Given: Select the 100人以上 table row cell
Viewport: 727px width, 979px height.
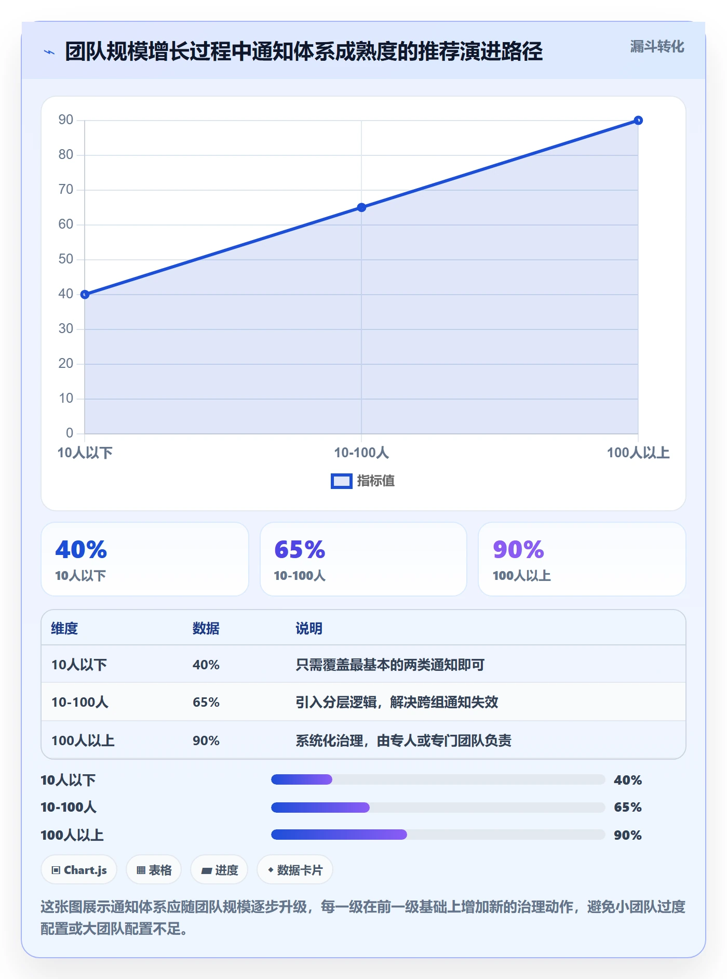Looking at the screenshot, I should pyautogui.click(x=83, y=740).
